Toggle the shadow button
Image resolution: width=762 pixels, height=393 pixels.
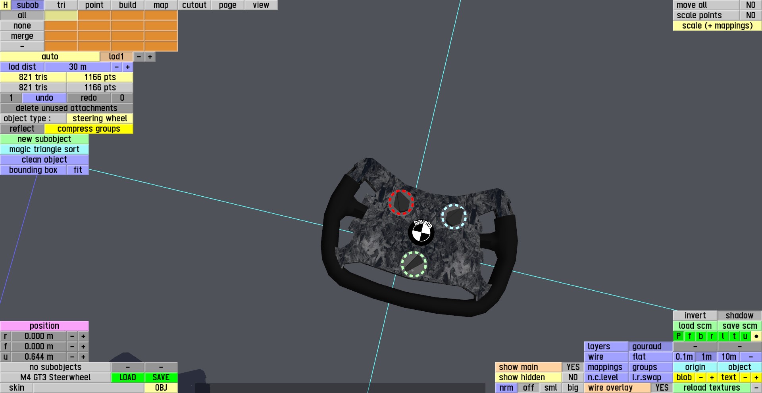click(740, 316)
